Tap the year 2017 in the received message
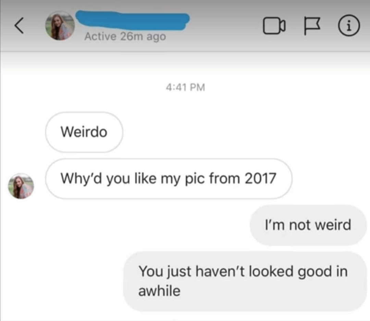 tap(260, 179)
